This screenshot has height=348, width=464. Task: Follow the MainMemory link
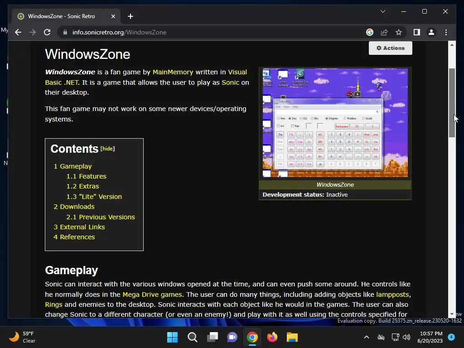[173, 72]
